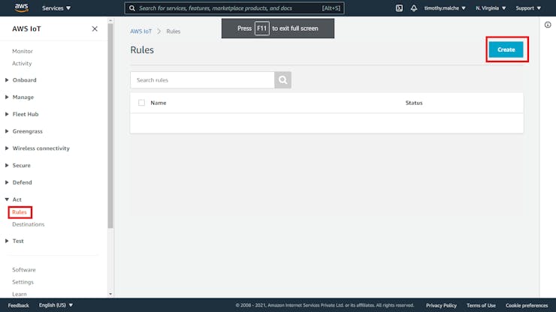Click the magnifier search rules button
Image resolution: width=556 pixels, height=312 pixels.
[283, 80]
